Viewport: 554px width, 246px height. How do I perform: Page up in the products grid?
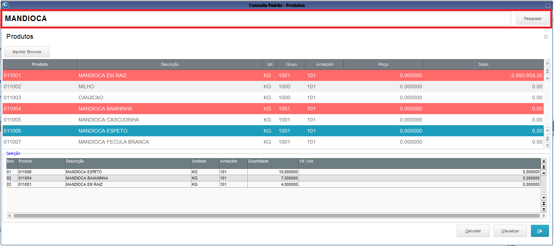547,71
